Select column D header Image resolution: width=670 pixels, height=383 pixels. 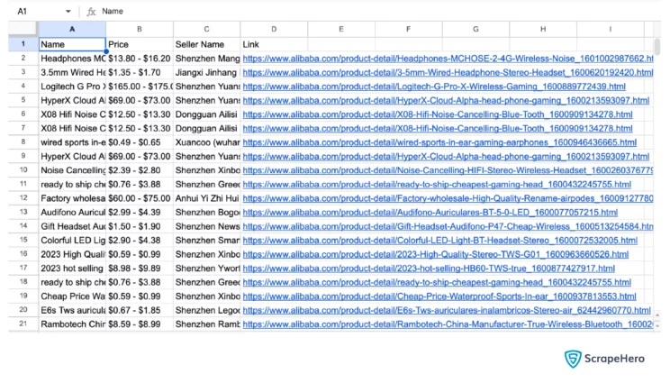coord(274,29)
